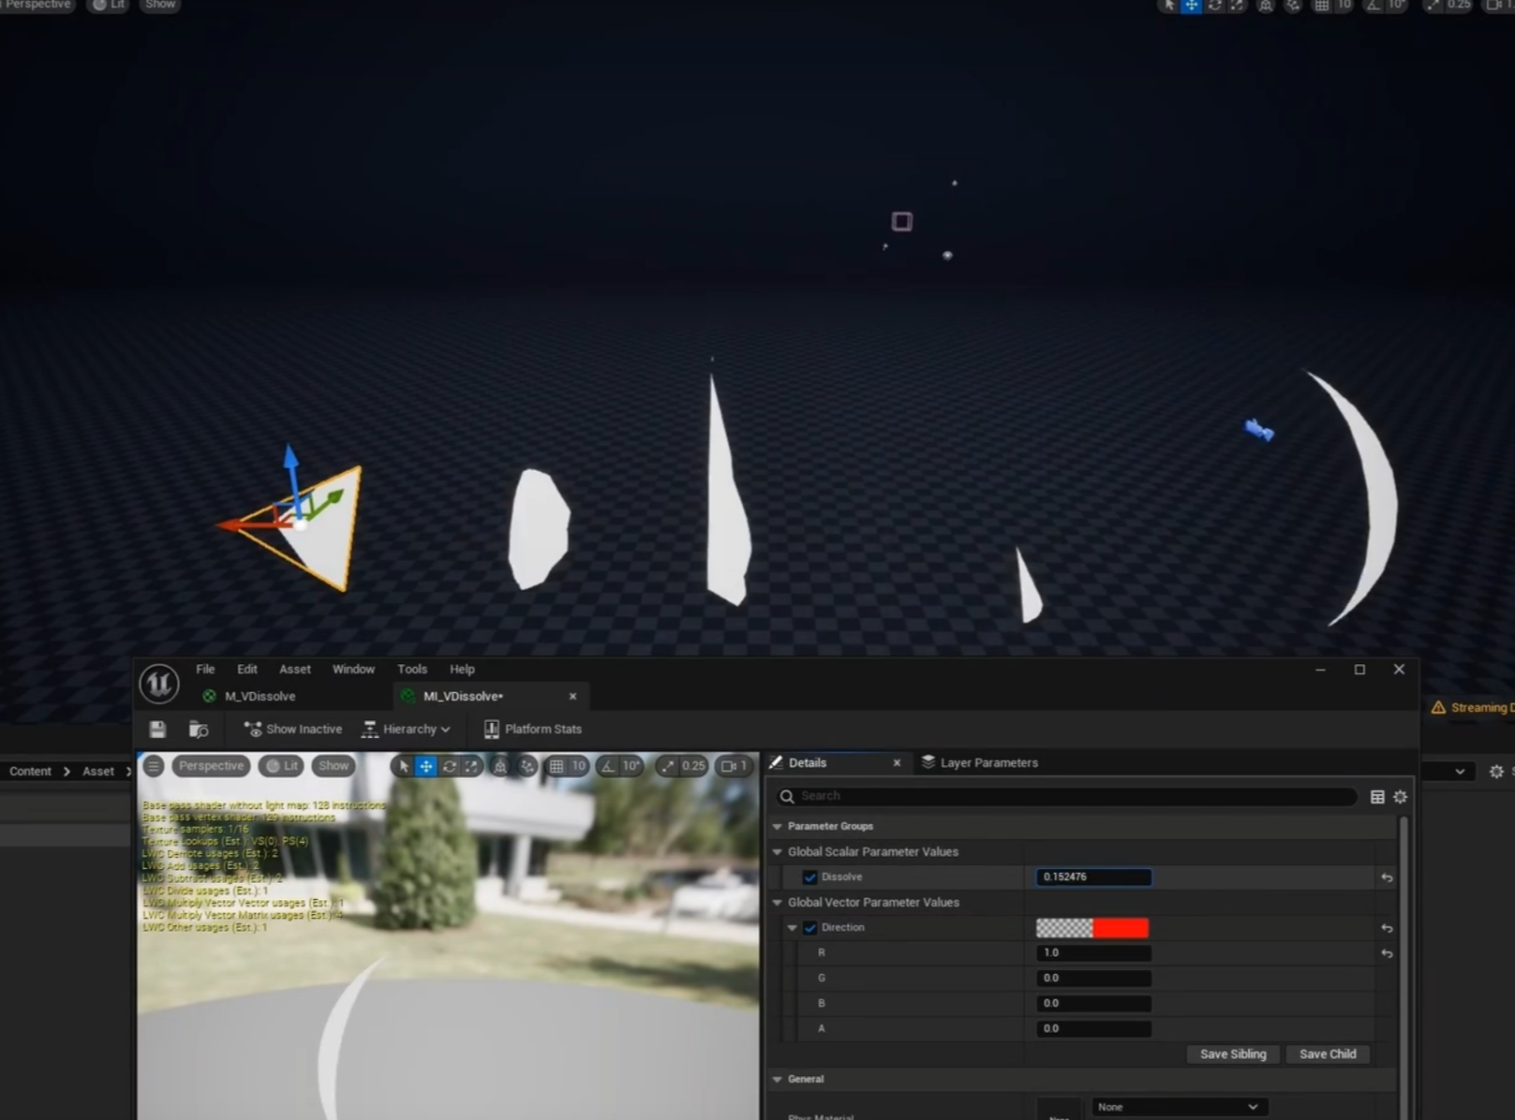1515x1120 pixels.
Task: Open the Details panel settings gear
Action: tap(1400, 797)
